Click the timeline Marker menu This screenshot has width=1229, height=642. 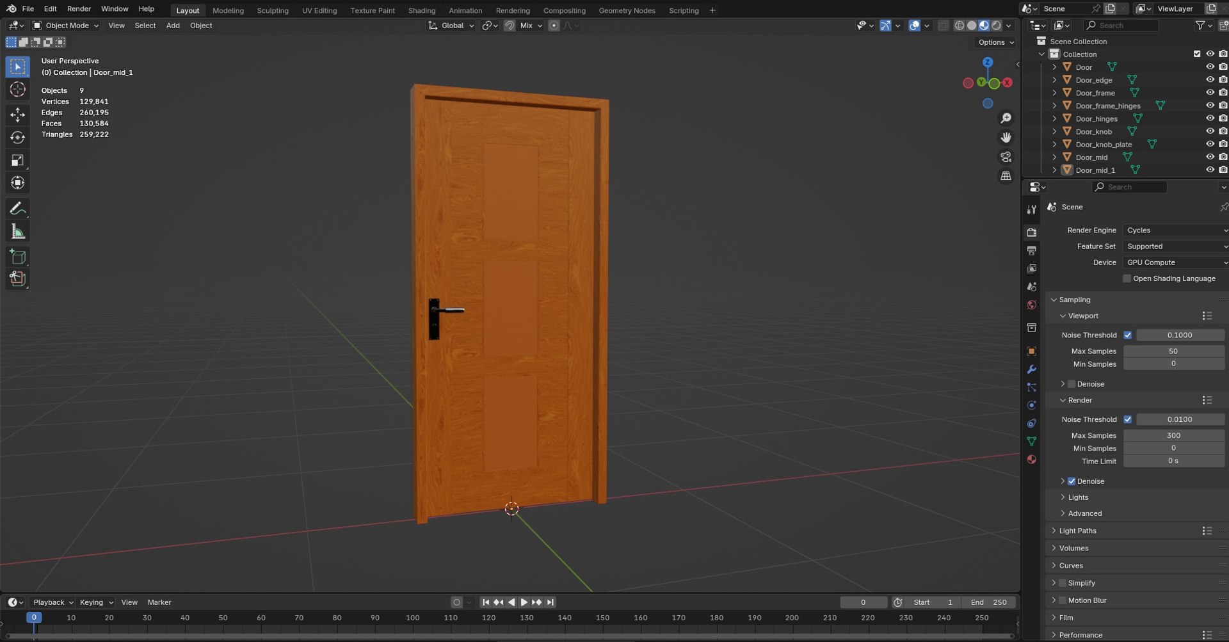point(159,602)
